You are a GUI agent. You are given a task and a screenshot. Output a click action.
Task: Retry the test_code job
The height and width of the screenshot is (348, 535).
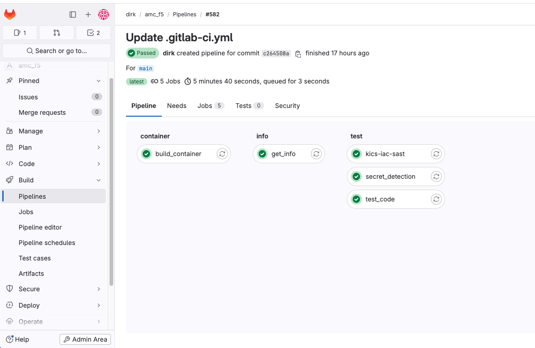click(436, 199)
